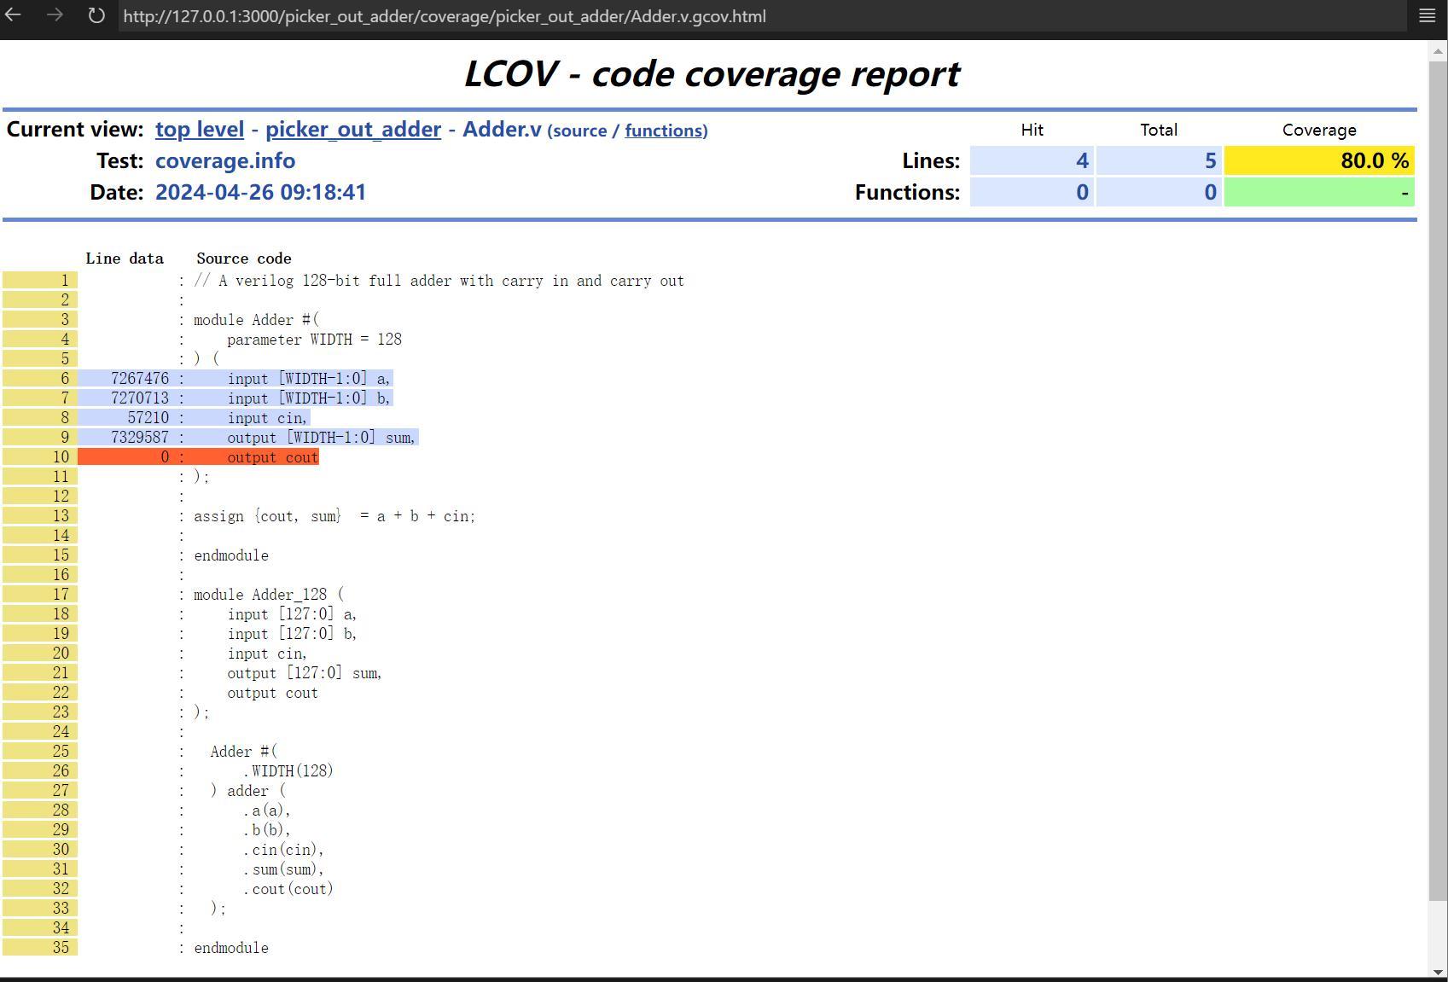This screenshot has height=982, width=1448.
Task: Click the assign statement on line 13
Action: (334, 516)
